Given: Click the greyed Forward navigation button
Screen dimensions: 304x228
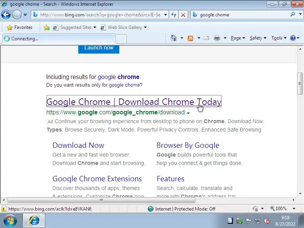Looking at the screenshot, I should click(17, 15).
